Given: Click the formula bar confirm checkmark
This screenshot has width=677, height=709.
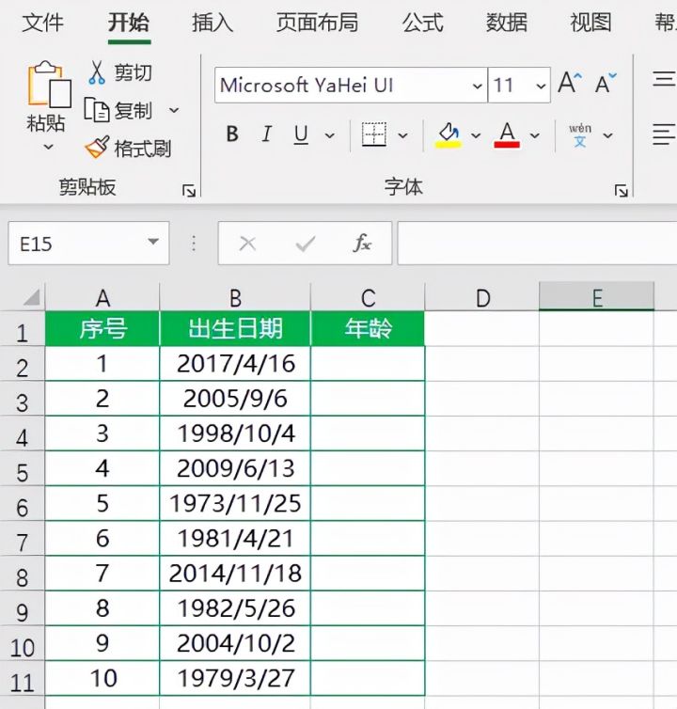Looking at the screenshot, I should pos(306,244).
